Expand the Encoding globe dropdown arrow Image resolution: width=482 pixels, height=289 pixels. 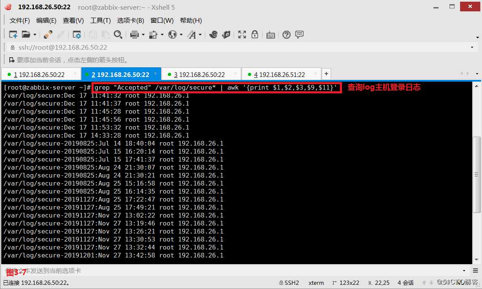[x=181, y=34]
